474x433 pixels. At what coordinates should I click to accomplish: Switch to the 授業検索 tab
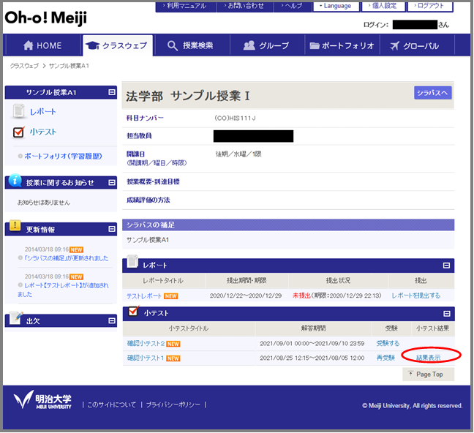click(192, 45)
